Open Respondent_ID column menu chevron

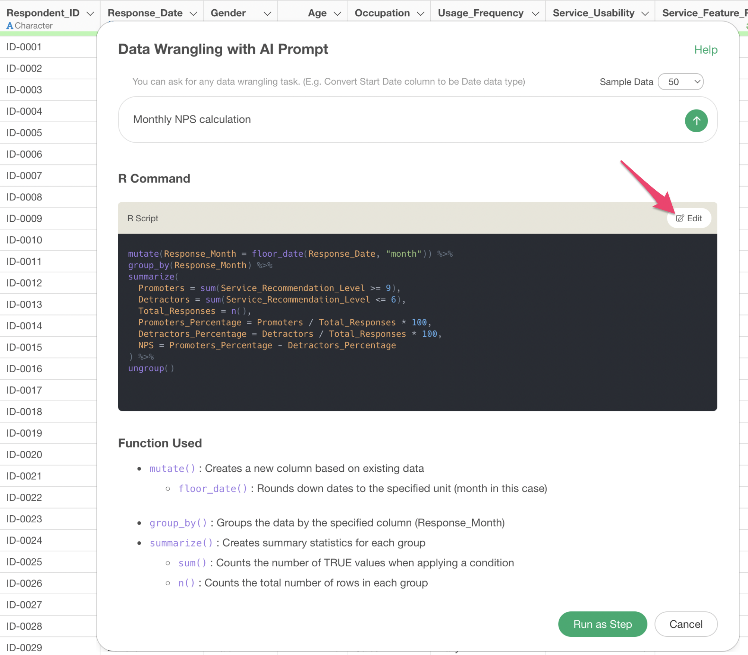90,14
